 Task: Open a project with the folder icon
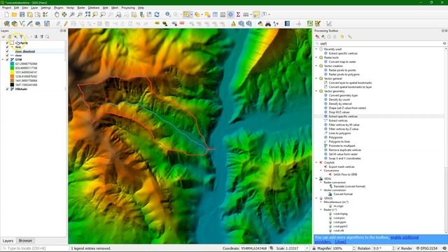pyautogui.click(x=14, y=14)
